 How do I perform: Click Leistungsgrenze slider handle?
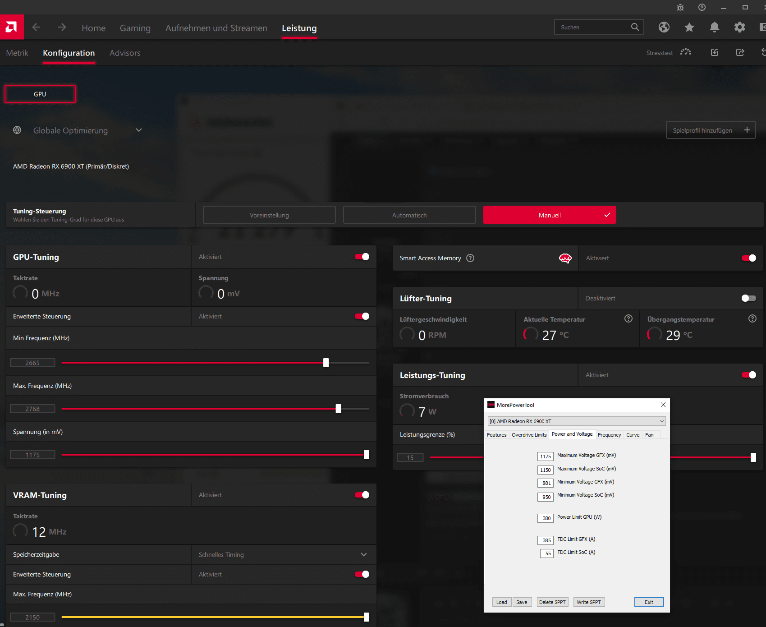point(753,457)
